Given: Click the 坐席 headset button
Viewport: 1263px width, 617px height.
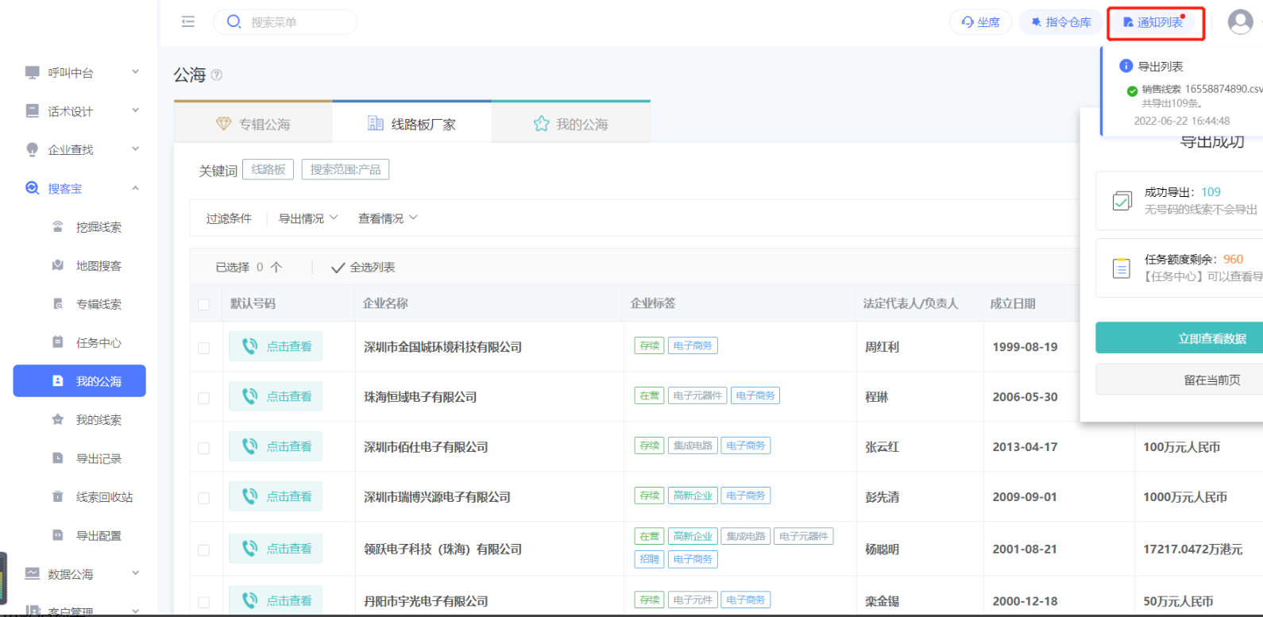Looking at the screenshot, I should click(980, 22).
